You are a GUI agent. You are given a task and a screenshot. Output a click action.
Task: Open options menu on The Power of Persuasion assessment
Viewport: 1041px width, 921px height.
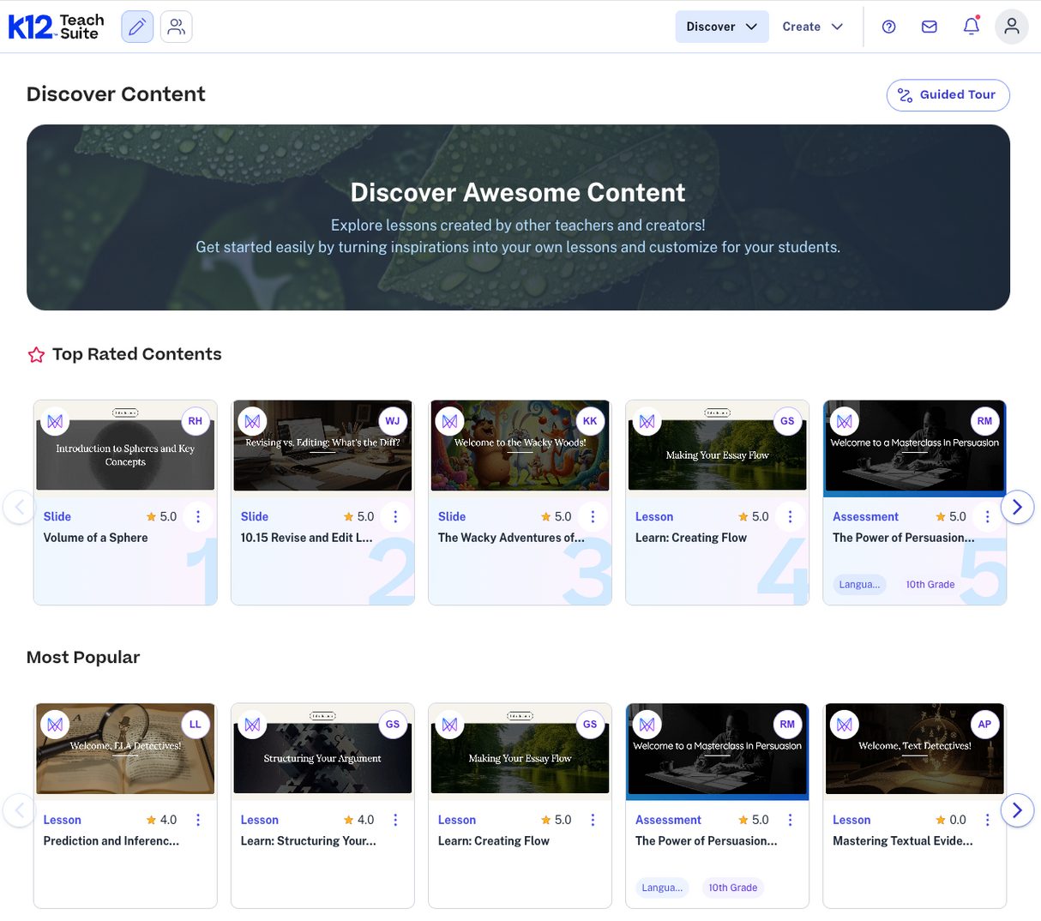coord(987,516)
